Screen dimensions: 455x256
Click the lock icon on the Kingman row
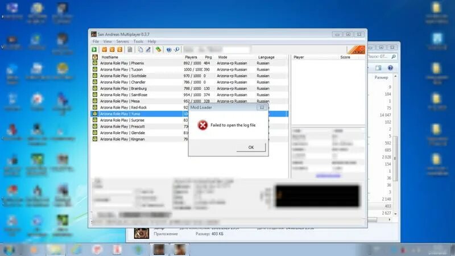click(95, 139)
